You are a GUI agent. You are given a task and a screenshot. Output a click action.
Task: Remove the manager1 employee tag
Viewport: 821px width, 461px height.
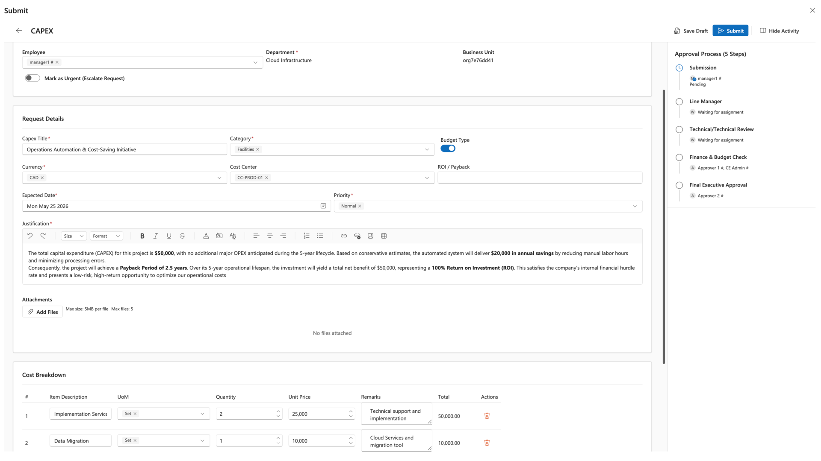pyautogui.click(x=57, y=62)
